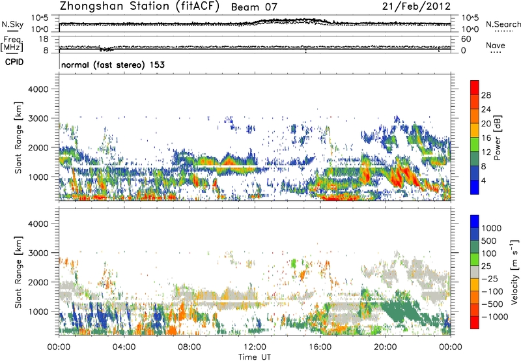Click the date 21/Feb/2012
Image resolution: width=521 pixels, height=361 pixels.
click(416, 7)
